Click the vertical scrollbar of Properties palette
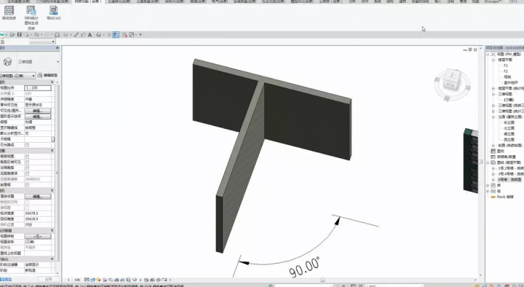Screen dimensions: 524x287 coord(57,172)
